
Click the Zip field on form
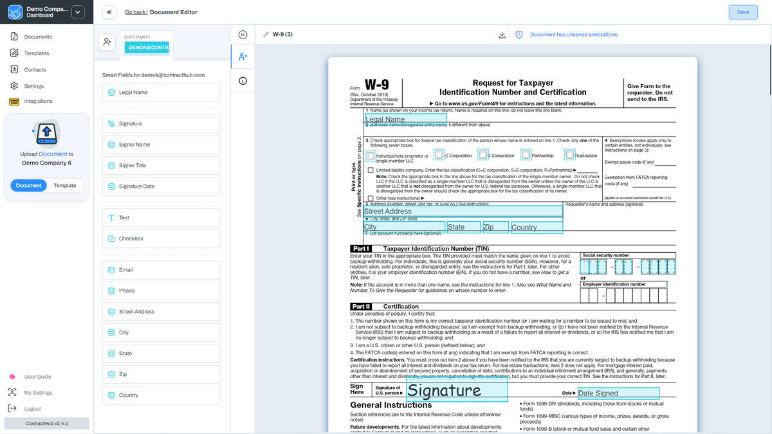pos(495,227)
